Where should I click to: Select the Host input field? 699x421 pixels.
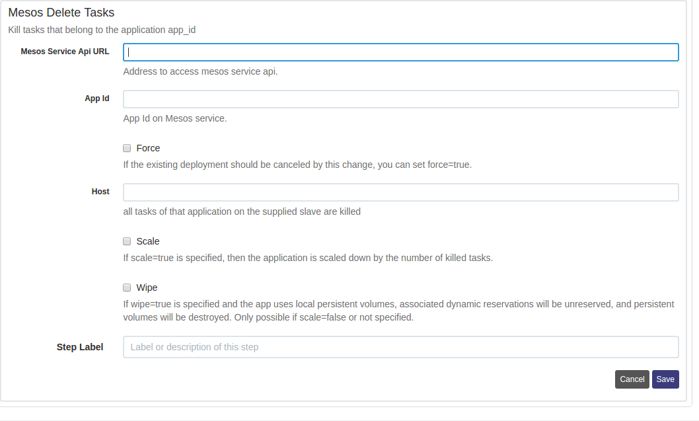[401, 192]
